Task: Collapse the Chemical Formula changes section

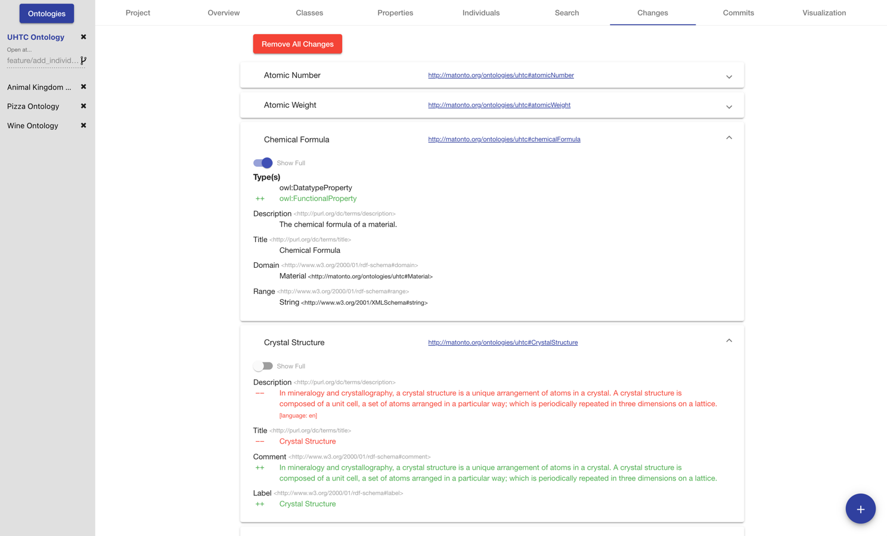Action: point(728,137)
